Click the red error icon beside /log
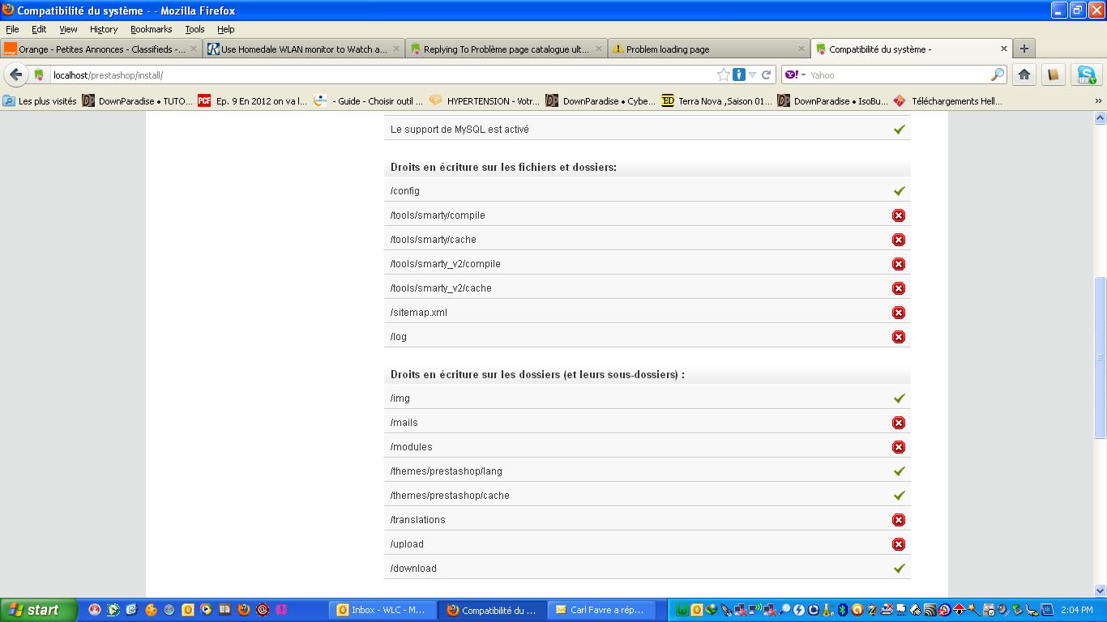Image resolution: width=1107 pixels, height=622 pixels. tap(899, 337)
